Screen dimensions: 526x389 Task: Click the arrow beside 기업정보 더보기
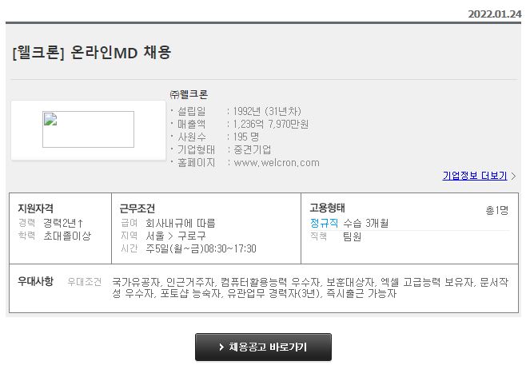tap(513, 176)
